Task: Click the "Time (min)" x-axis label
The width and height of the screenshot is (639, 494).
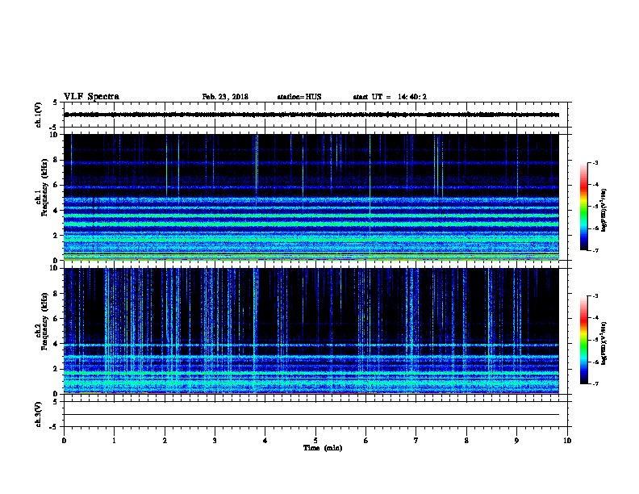Action: point(323,448)
